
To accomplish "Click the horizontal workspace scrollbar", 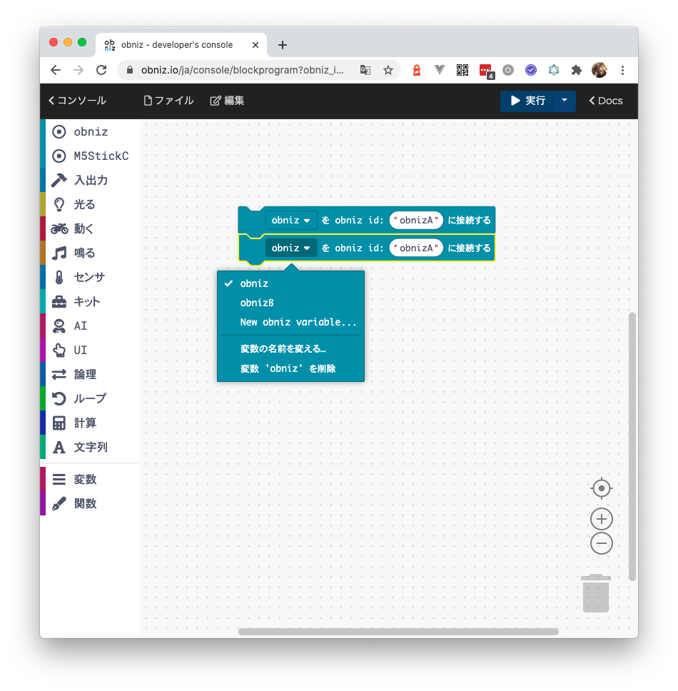I will coord(398,632).
